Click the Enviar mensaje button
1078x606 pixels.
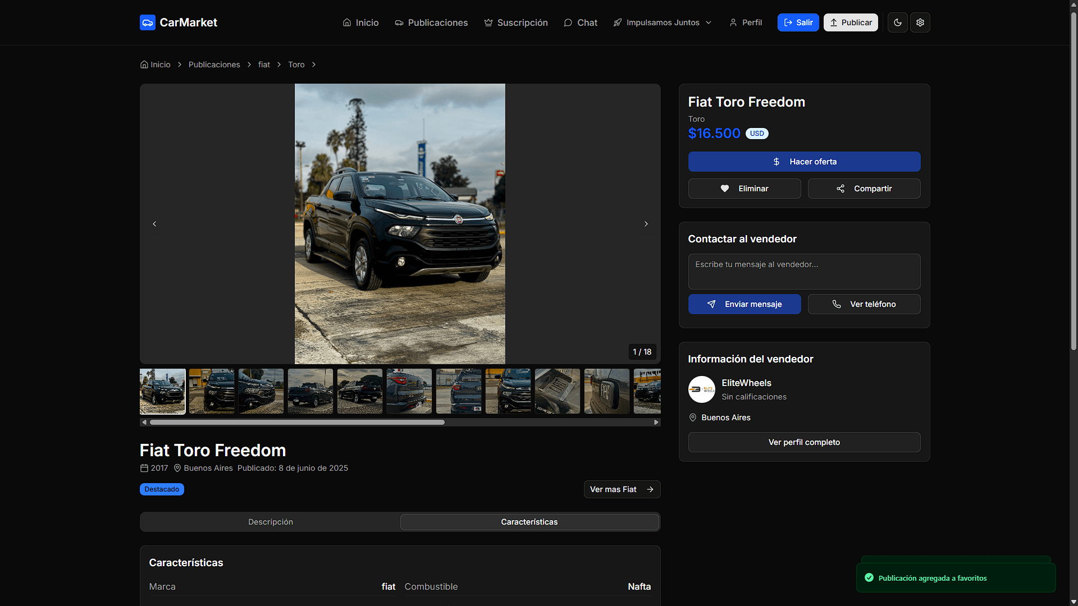pos(744,304)
